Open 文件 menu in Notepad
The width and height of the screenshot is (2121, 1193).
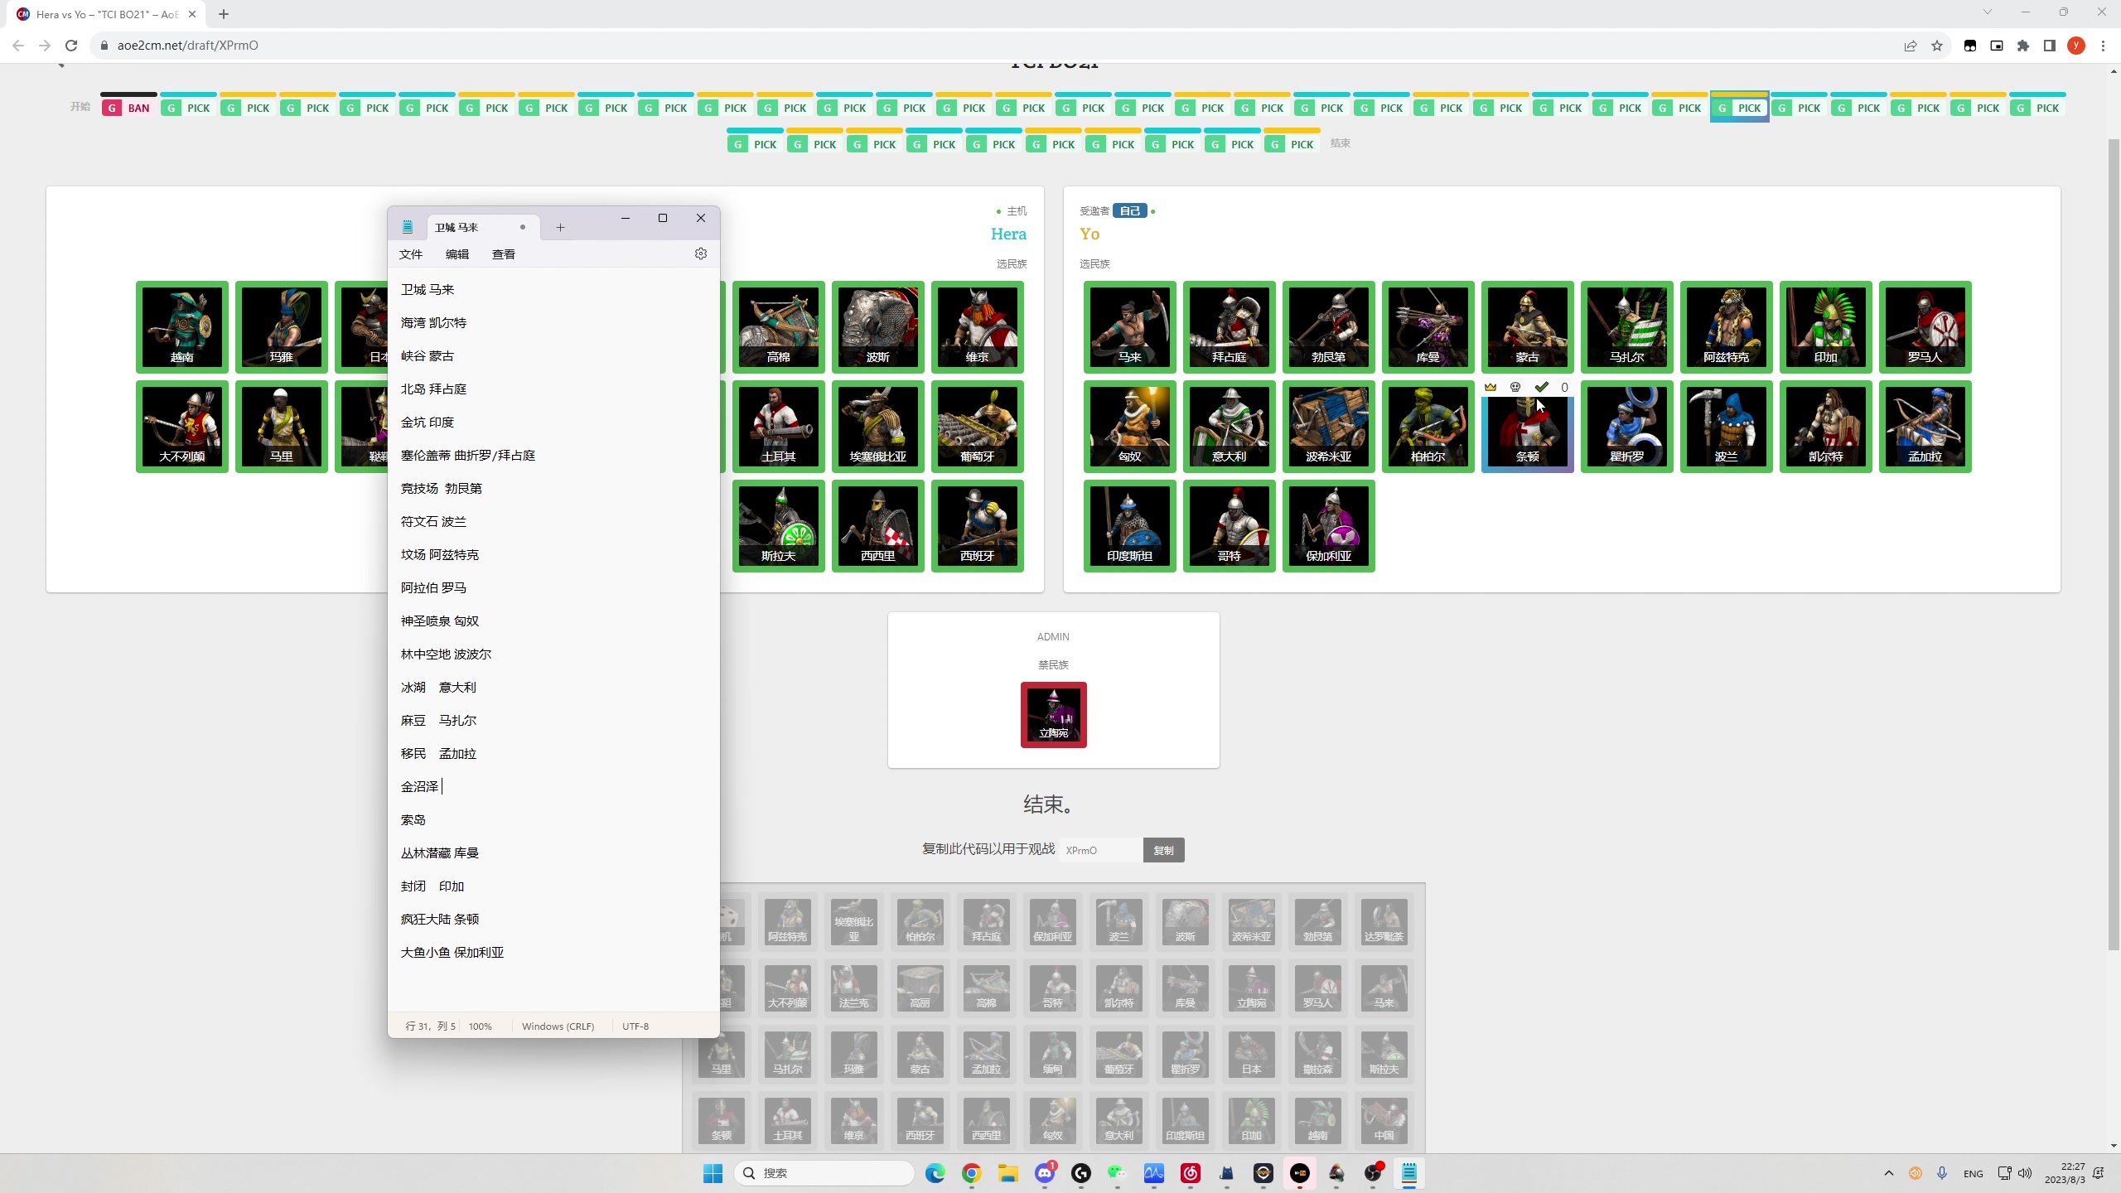411,254
